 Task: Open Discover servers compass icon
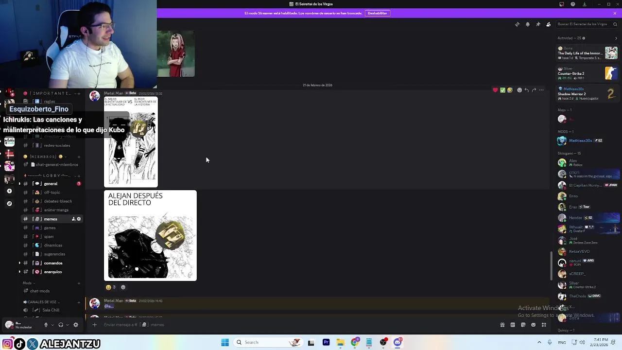coord(9,204)
